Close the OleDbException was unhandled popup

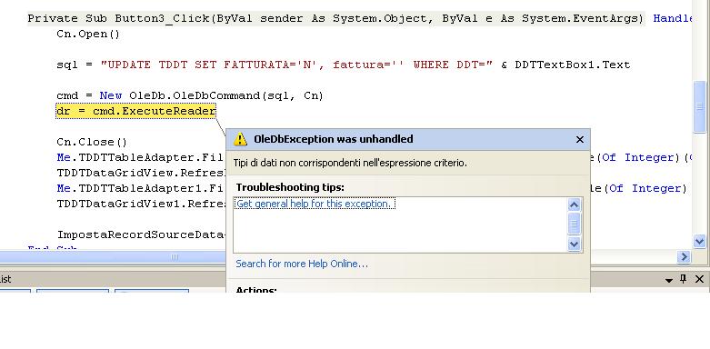[x=580, y=139]
